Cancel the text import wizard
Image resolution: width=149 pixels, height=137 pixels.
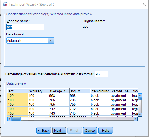click(90, 130)
